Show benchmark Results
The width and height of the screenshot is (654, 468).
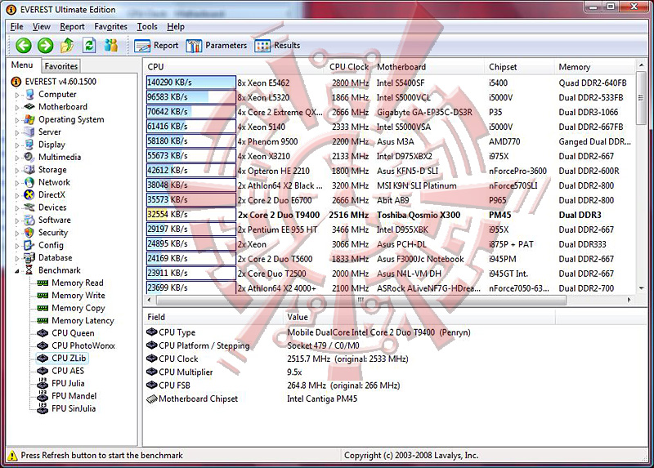[x=277, y=46]
